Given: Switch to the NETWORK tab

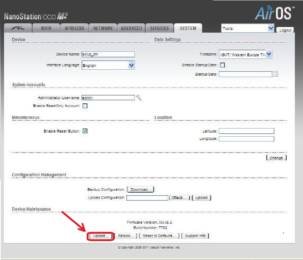Looking at the screenshot, I should [103, 28].
